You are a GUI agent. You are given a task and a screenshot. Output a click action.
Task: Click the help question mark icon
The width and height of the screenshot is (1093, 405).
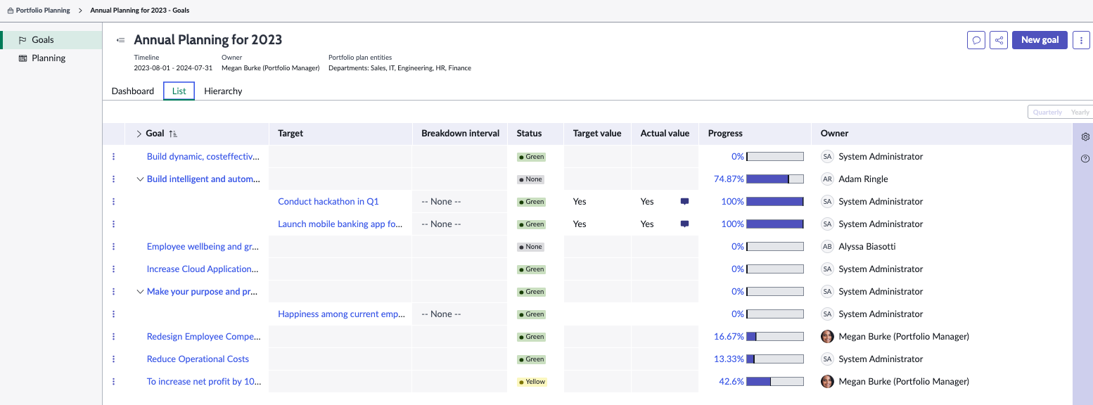(1085, 159)
